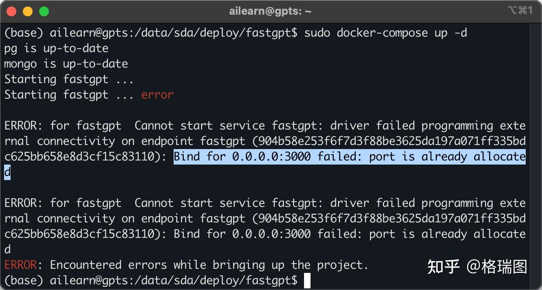Minimize the terminal using the yellow button

pos(28,11)
